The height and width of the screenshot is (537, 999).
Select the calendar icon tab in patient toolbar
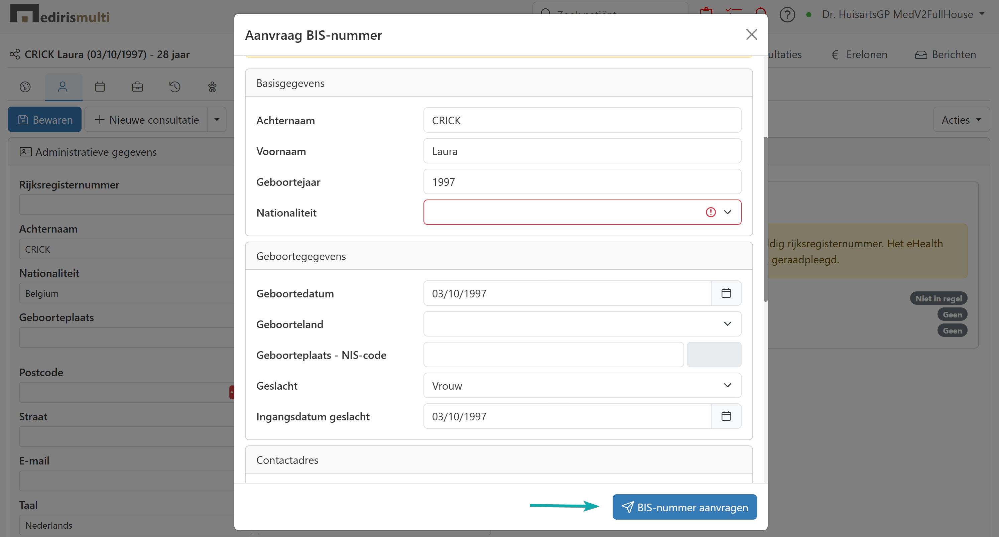(100, 87)
